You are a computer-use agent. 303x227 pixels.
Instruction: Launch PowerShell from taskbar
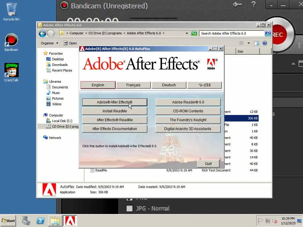click(40, 220)
